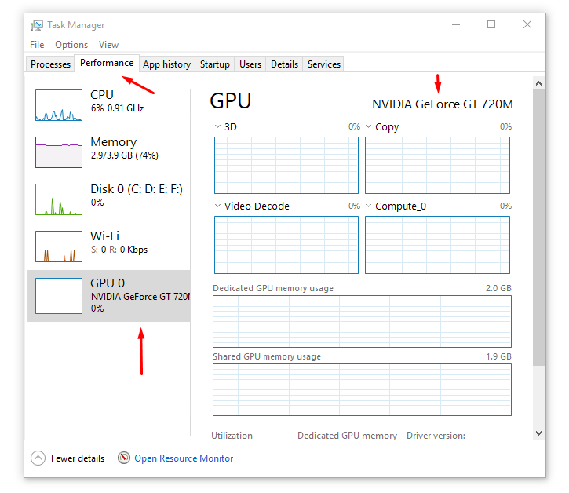Click the Copy engine graph
The width and height of the screenshot is (569, 493).
tap(437, 165)
